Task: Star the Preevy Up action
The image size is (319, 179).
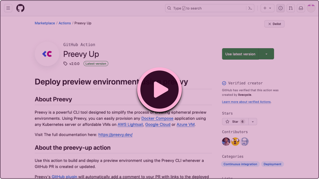Action: click(235, 122)
